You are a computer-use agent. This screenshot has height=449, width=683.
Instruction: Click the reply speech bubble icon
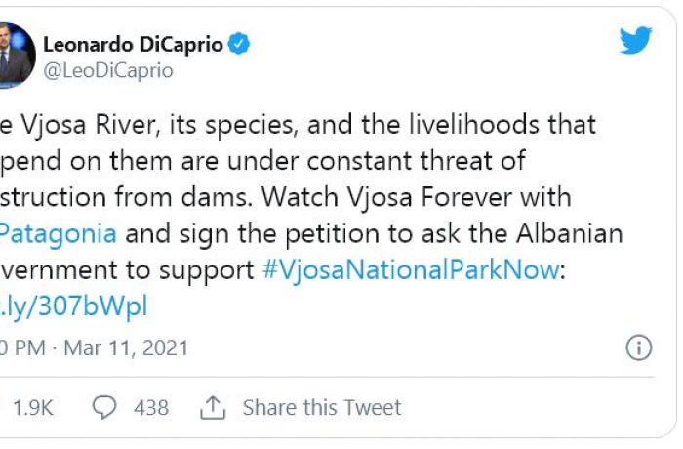(x=104, y=407)
